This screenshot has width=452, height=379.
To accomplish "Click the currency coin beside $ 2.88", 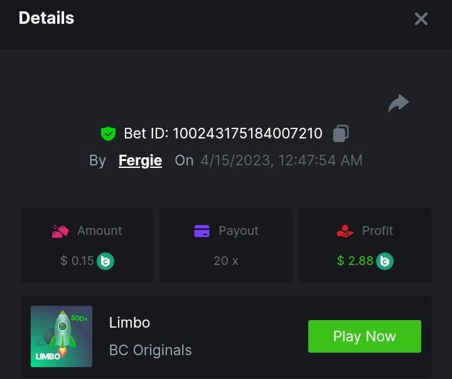I will point(385,261).
